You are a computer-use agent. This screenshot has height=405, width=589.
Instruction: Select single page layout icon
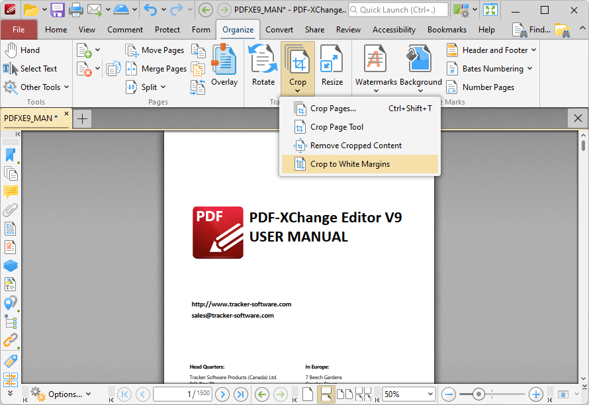tap(308, 394)
